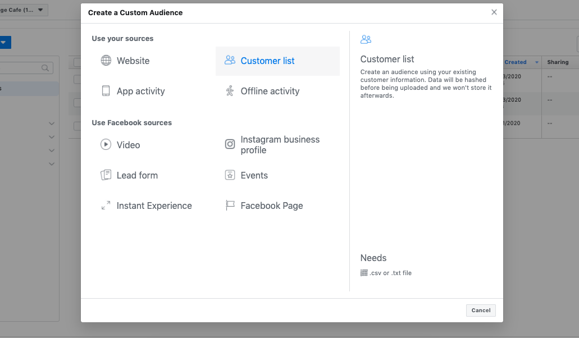Click the search magnifier icon in background
The height and width of the screenshot is (338, 579).
click(45, 68)
